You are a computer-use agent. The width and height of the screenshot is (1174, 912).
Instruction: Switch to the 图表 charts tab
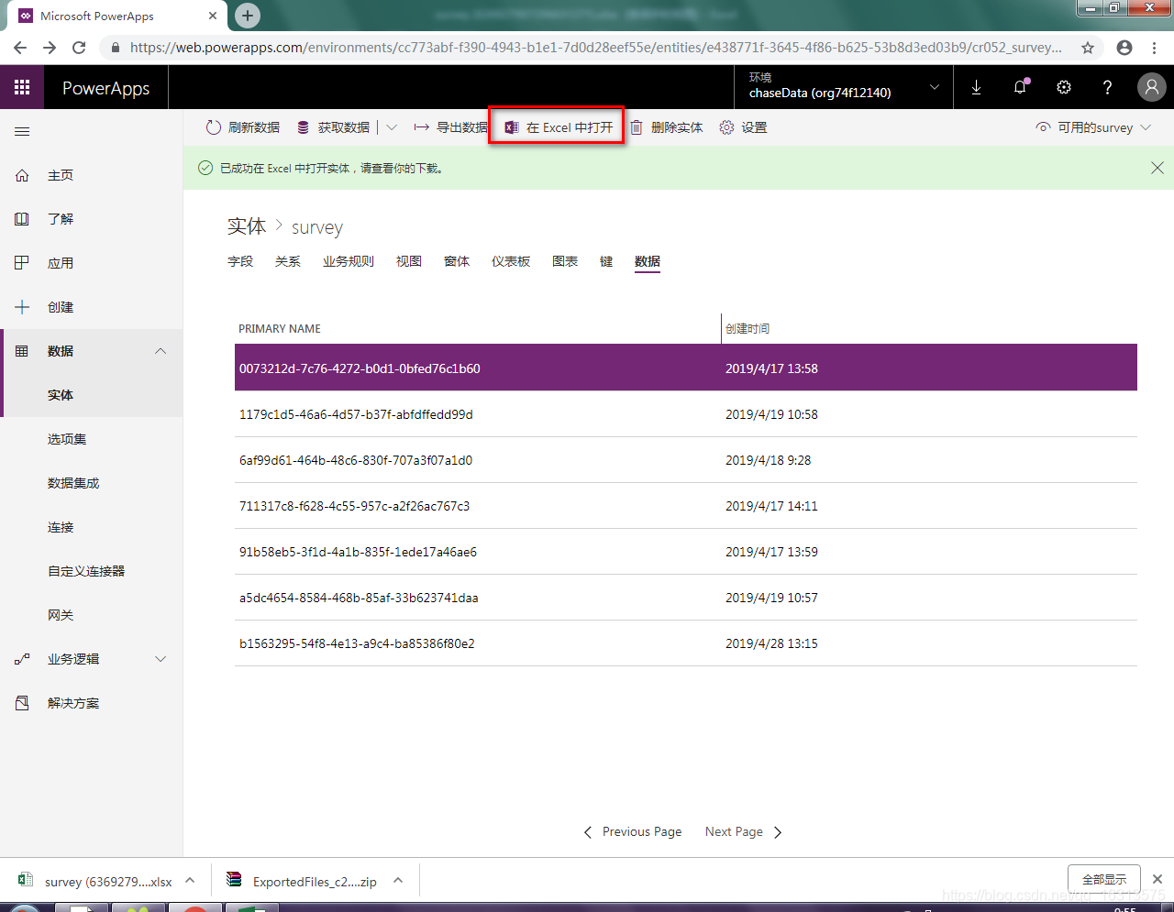[565, 261]
